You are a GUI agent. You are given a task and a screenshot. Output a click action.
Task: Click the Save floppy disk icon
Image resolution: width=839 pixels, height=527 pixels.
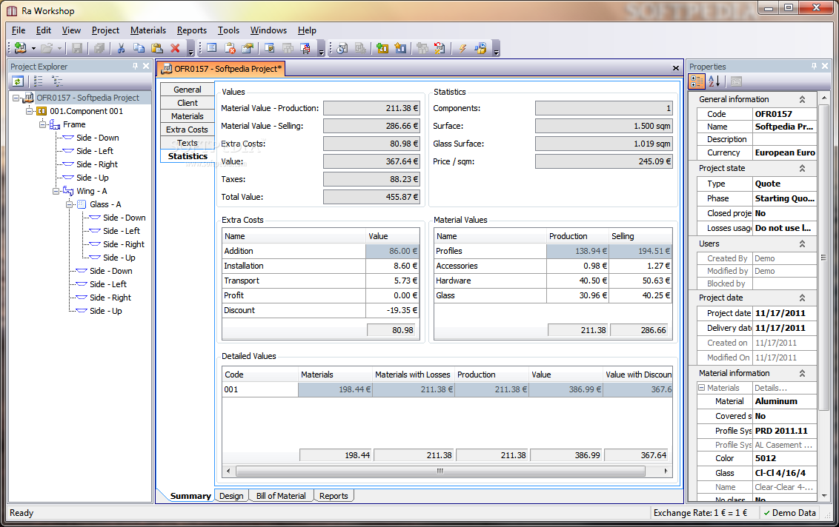pos(77,48)
